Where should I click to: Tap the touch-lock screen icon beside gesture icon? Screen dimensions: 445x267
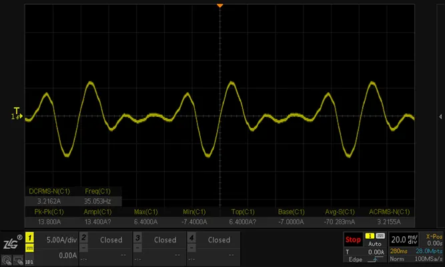pos(18,260)
